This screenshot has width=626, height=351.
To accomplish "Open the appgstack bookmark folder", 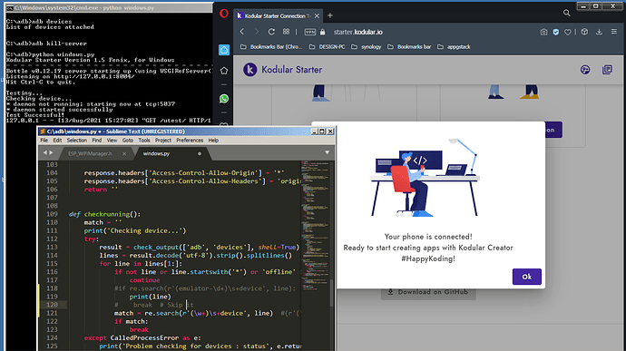I will coord(454,47).
